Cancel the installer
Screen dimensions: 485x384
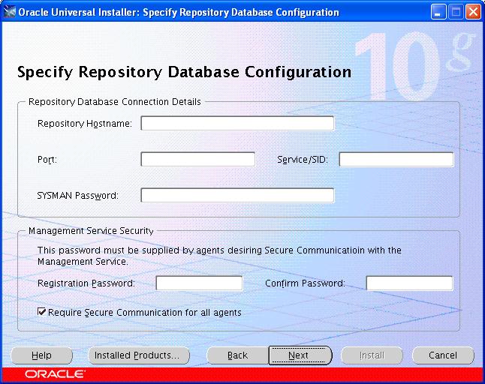click(443, 355)
